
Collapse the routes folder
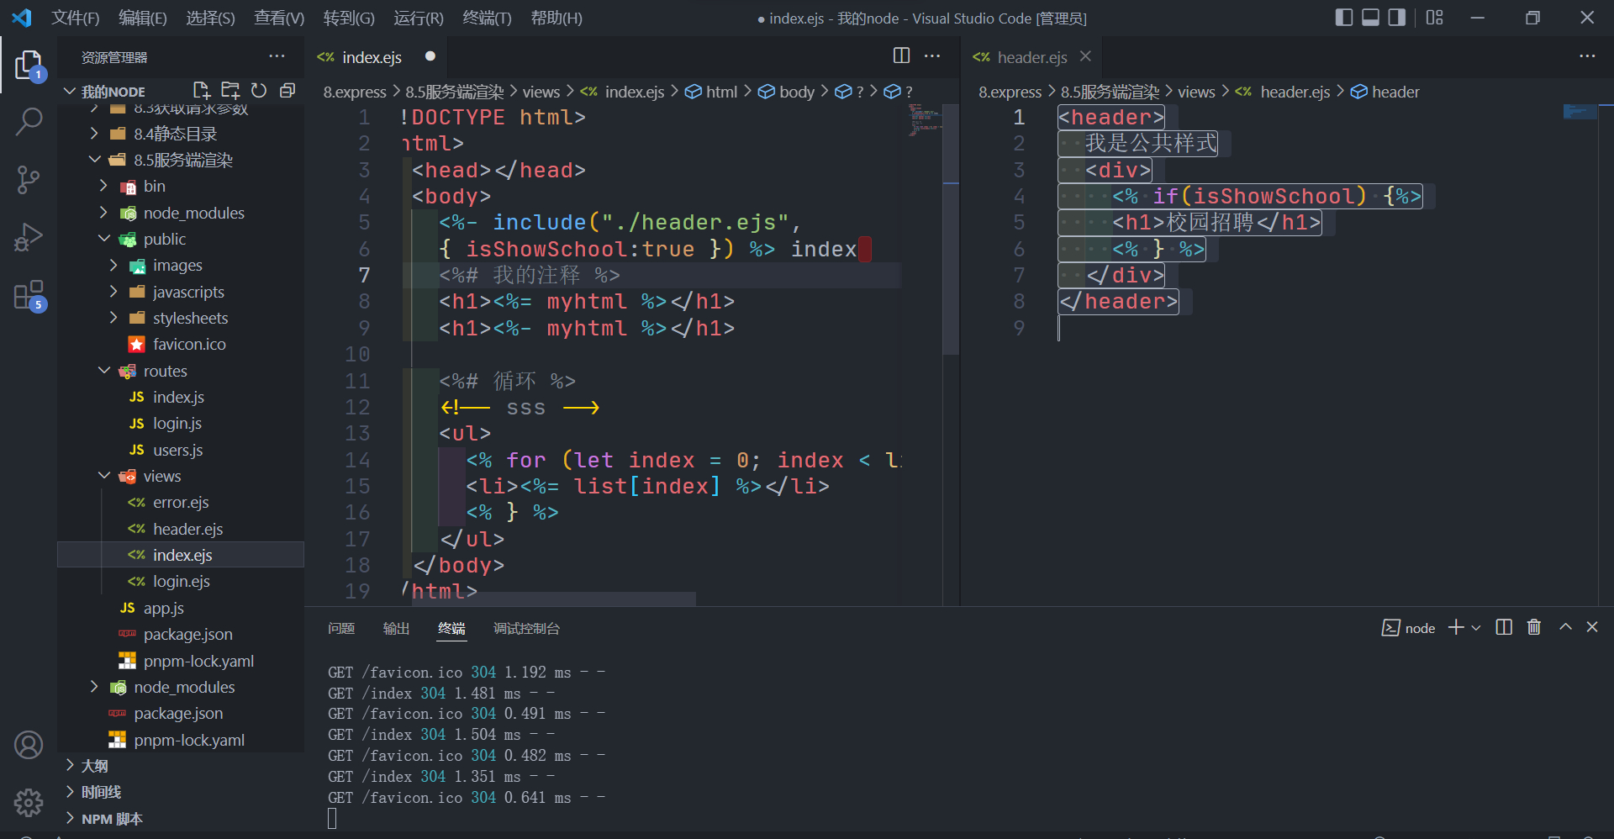165,371
